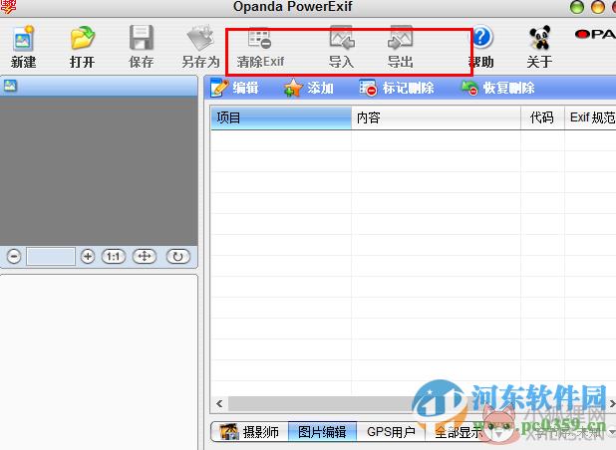Open a file with 打开 icon

point(83,38)
